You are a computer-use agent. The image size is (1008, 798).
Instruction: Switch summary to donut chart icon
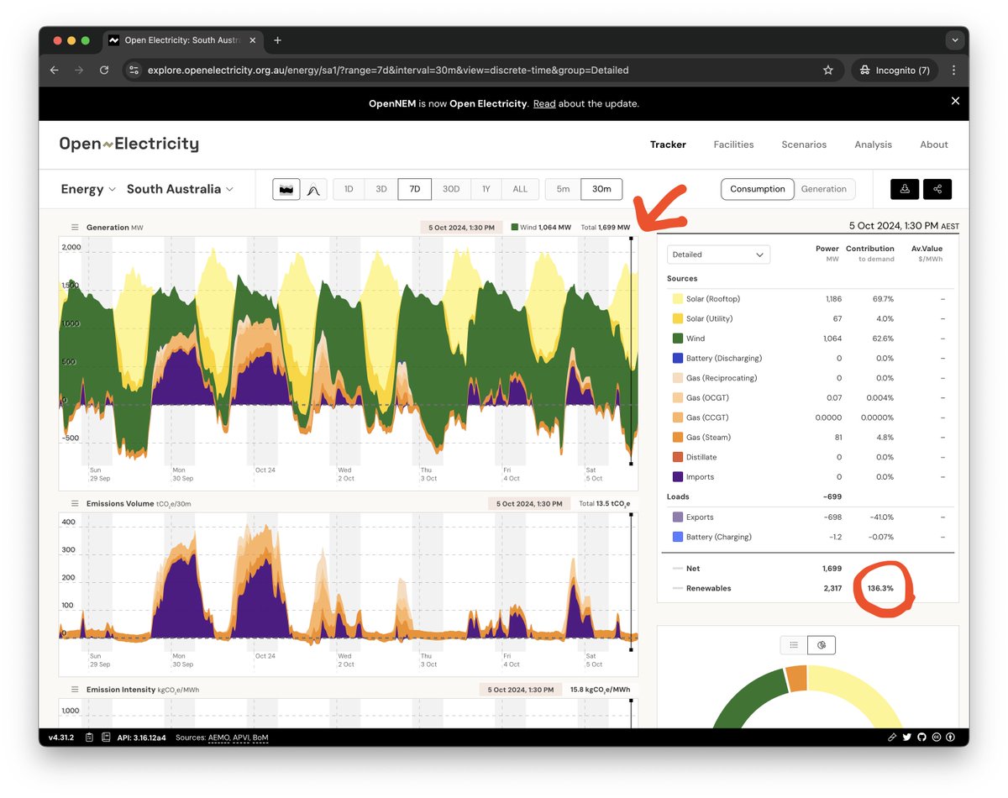point(822,645)
